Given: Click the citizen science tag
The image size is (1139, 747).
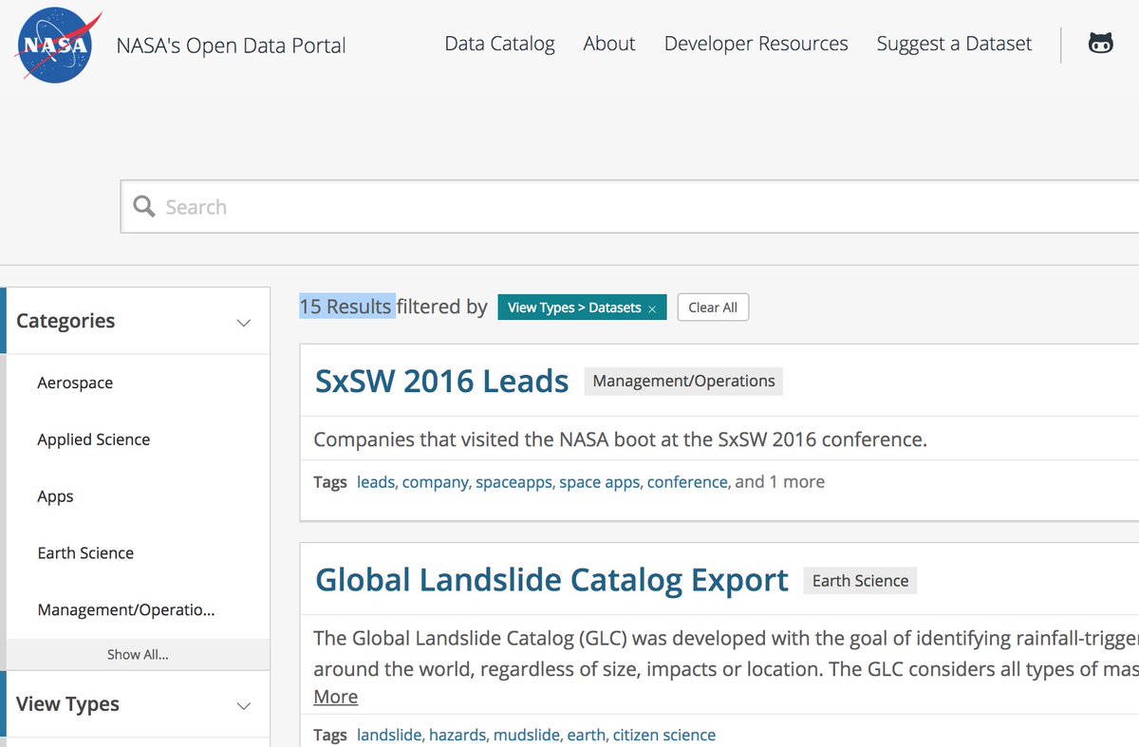Looking at the screenshot, I should (x=664, y=735).
